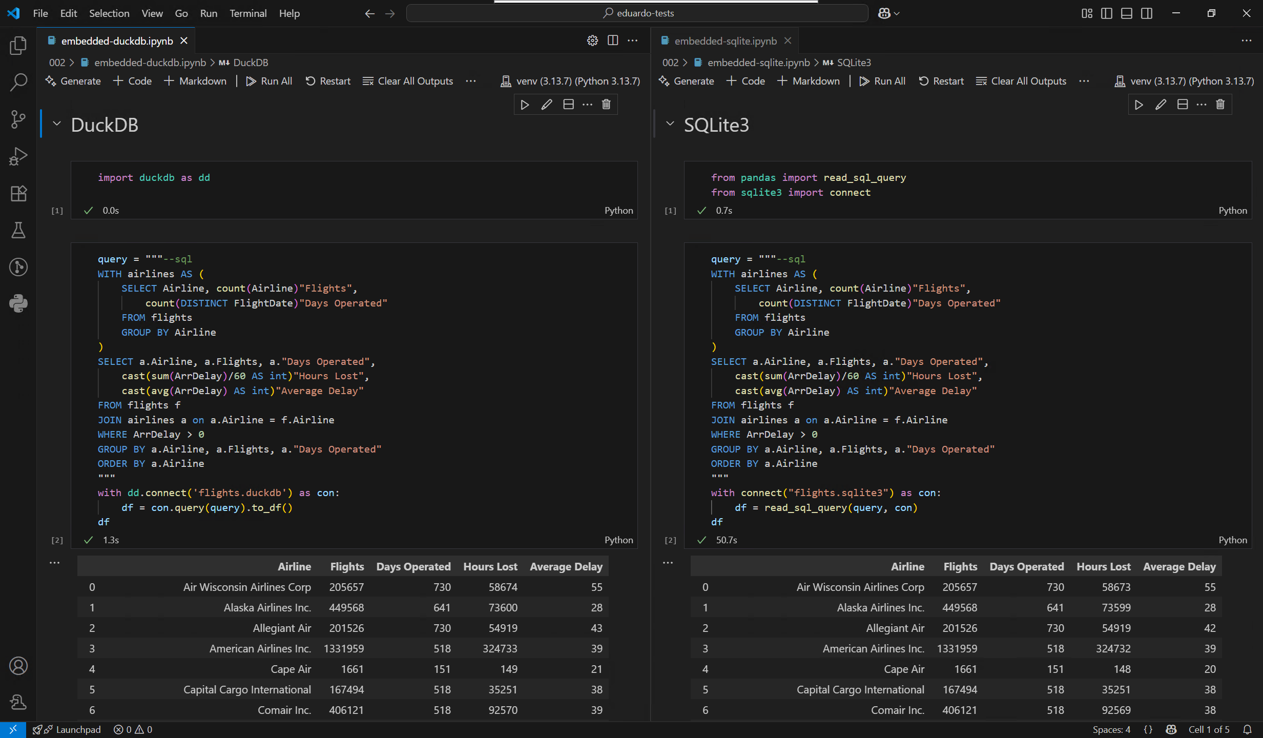Viewport: 1263px width, 738px height.
Task: Collapse the SQLite3 markdown section
Action: 670,124
